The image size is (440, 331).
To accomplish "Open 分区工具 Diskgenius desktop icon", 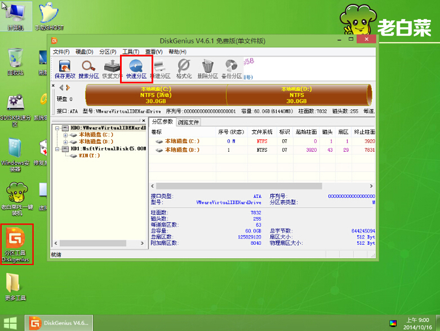I will point(16,244).
